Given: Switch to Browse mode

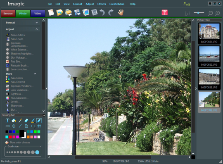Looking at the screenshot, I should tap(8, 13).
